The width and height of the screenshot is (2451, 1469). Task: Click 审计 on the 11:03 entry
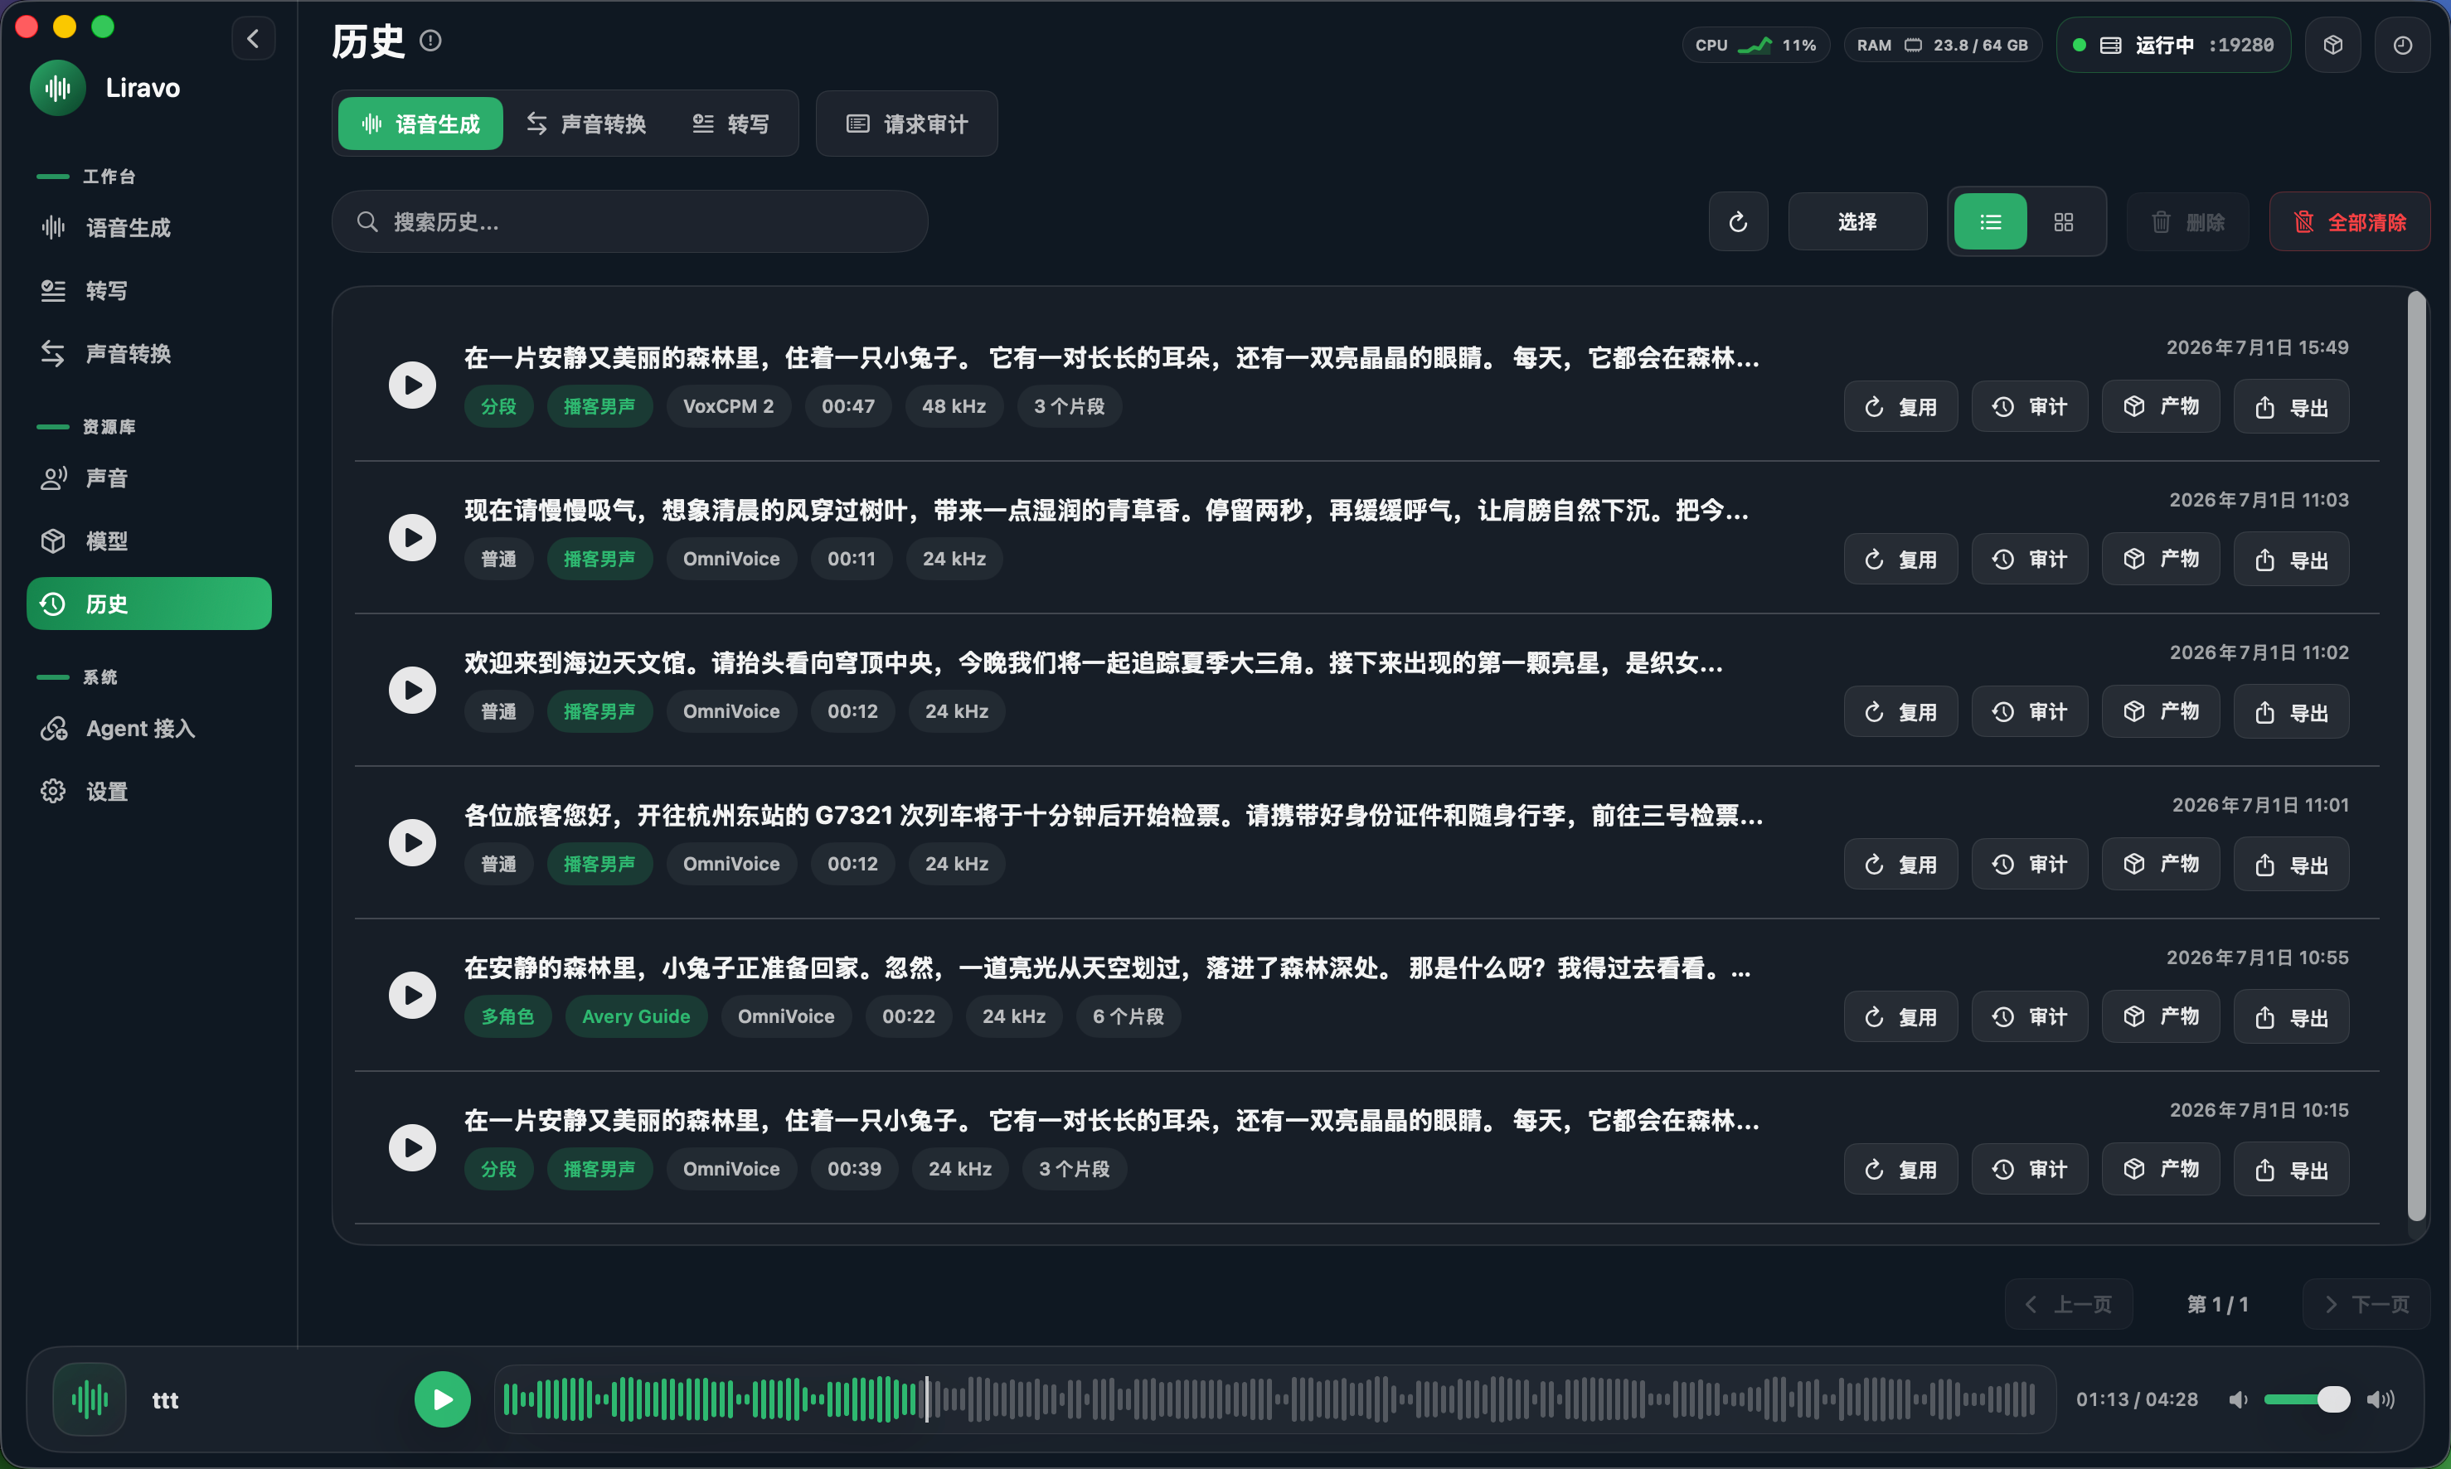tap(2029, 560)
